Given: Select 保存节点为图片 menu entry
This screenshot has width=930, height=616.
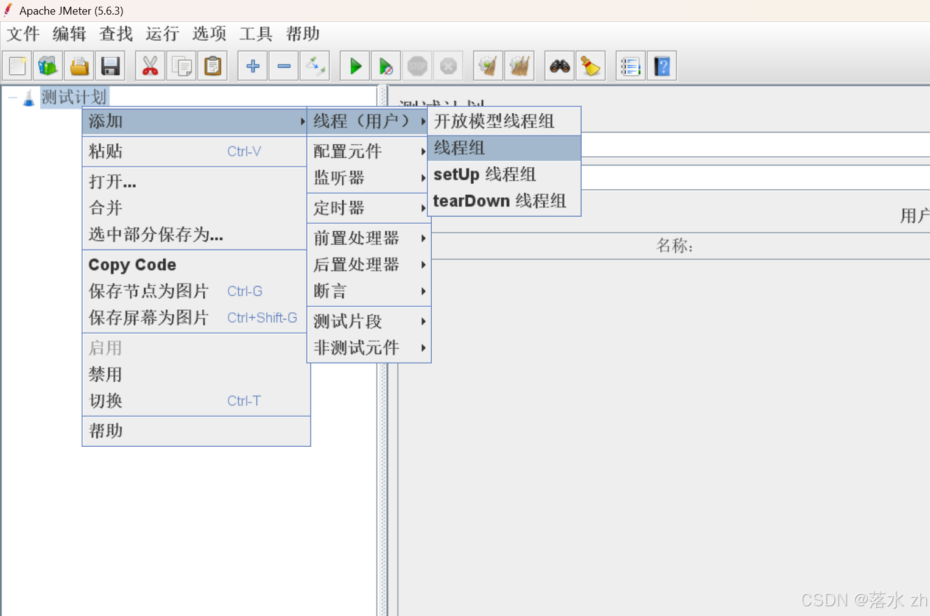Looking at the screenshot, I should pos(194,291).
